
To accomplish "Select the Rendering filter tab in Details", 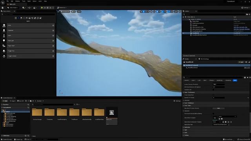I will coord(220,80).
